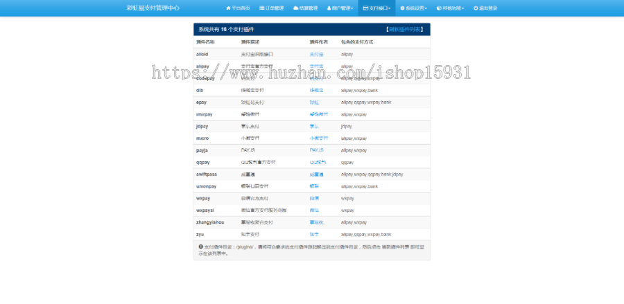This screenshot has width=624, height=304.
Task: Select the plugin name unionpay
Action: click(206, 186)
